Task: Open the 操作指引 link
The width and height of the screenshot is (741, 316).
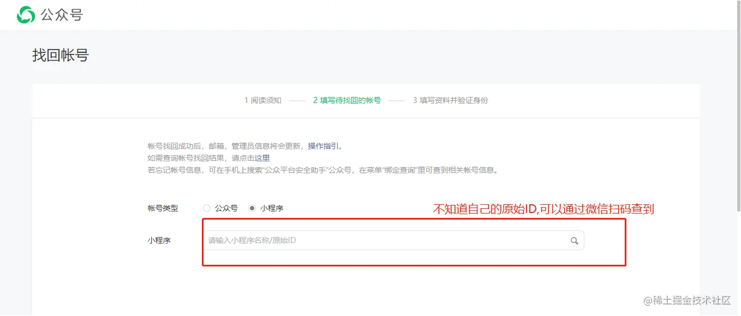Action: pyautogui.click(x=324, y=146)
